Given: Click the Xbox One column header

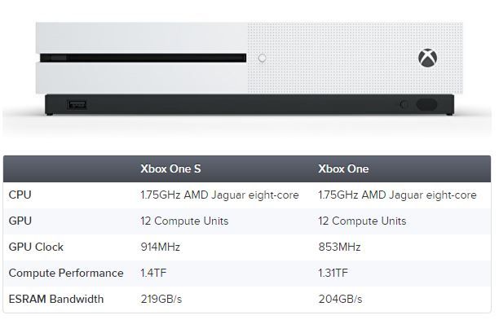Looking at the screenshot, I should [343, 169].
